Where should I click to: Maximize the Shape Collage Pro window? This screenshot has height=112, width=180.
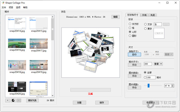pyautogui.click(x=167, y=3)
